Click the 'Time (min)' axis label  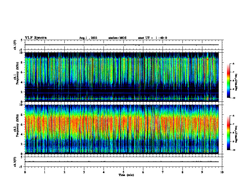pyautogui.click(x=126, y=175)
